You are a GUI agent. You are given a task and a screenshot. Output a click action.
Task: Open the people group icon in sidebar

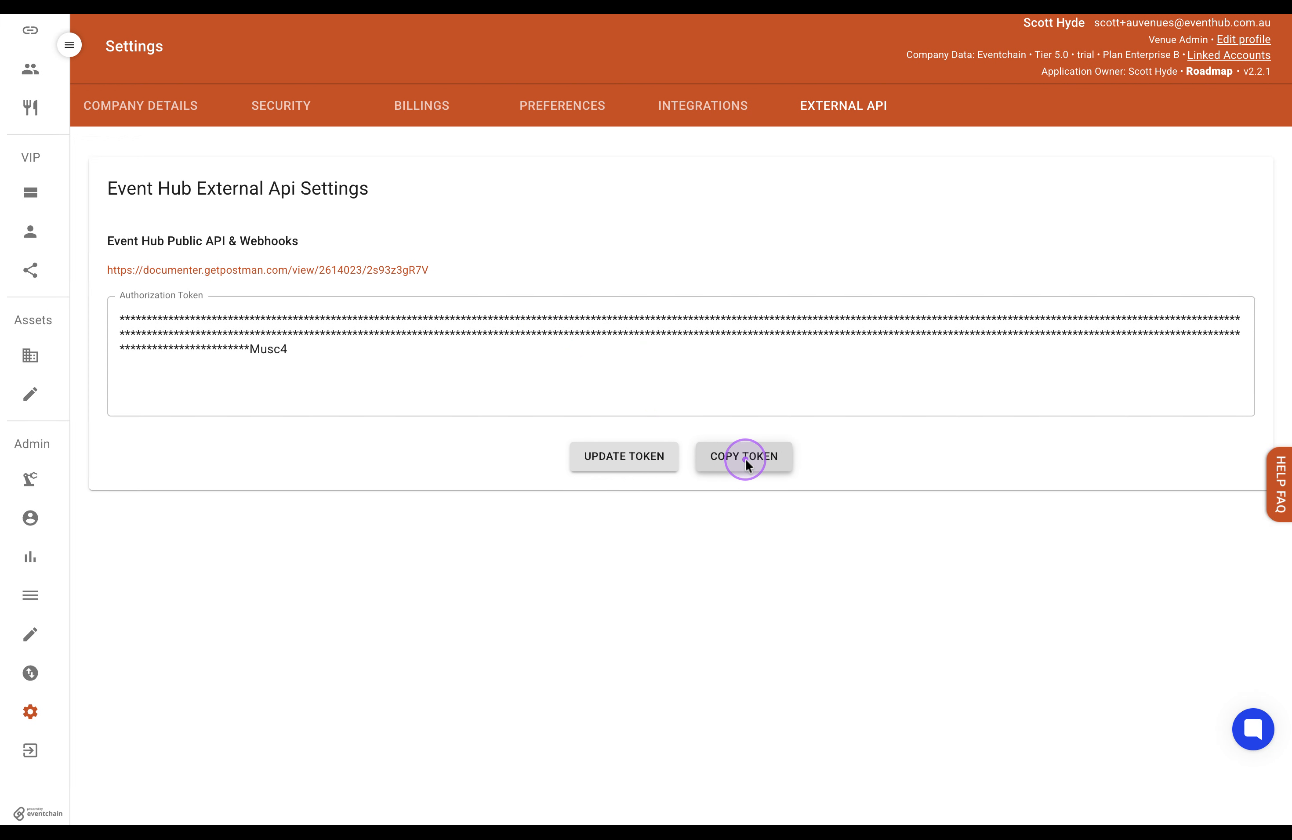point(30,69)
